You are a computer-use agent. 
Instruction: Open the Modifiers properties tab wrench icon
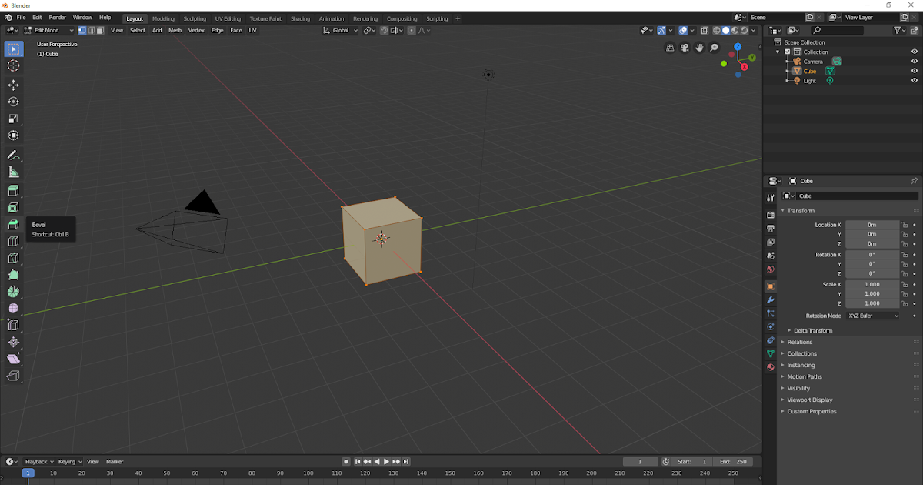(x=770, y=299)
